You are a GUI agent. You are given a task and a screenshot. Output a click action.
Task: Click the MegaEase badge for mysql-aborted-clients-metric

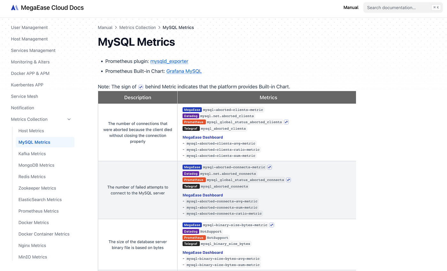[192, 110]
